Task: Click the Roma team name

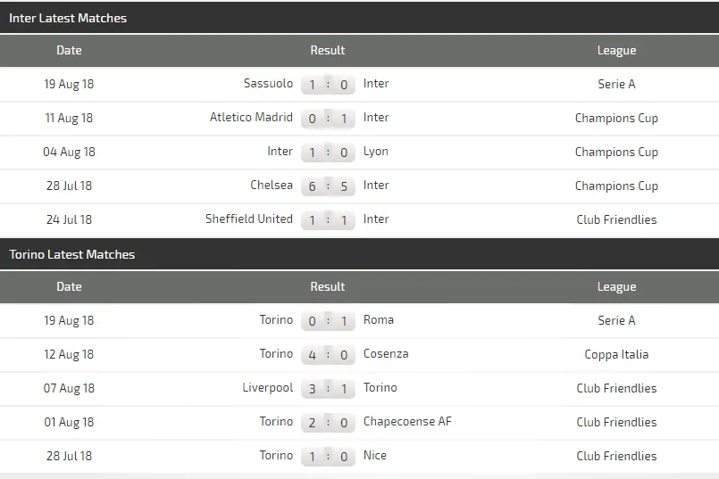Action: pyautogui.click(x=379, y=320)
